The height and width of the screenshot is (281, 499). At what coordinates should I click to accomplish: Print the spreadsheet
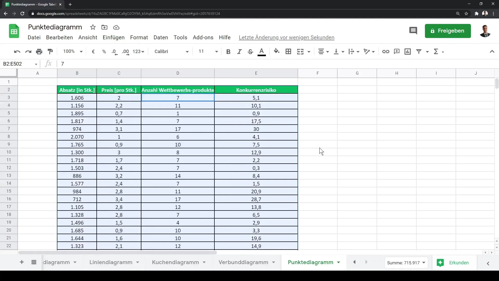click(x=39, y=52)
